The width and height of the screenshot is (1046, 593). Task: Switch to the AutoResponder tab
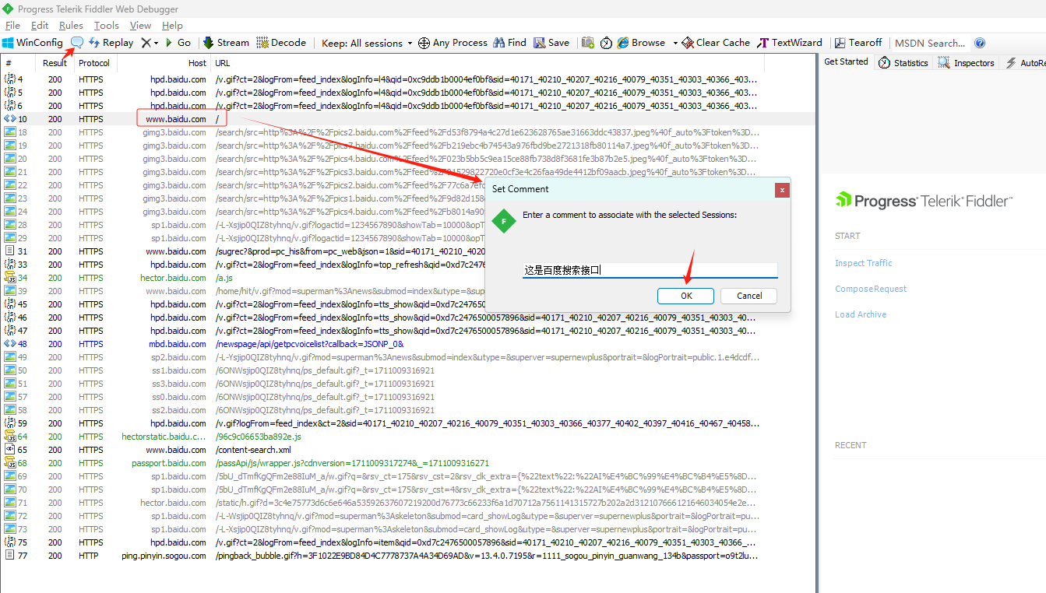tap(1024, 62)
